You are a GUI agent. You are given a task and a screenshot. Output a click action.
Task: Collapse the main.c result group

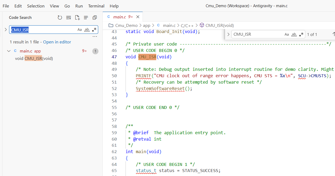[9, 51]
